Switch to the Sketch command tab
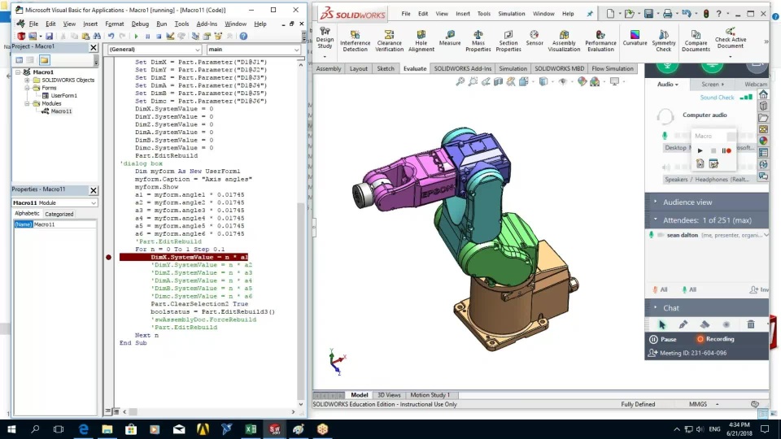The width and height of the screenshot is (781, 439). pyautogui.click(x=385, y=68)
